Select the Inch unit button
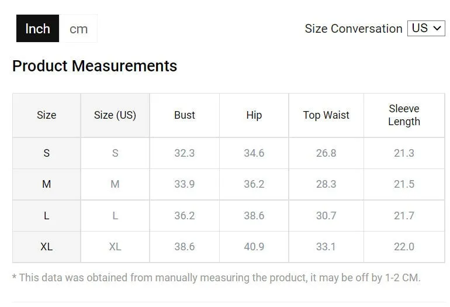450x307 pixels. tap(37, 29)
